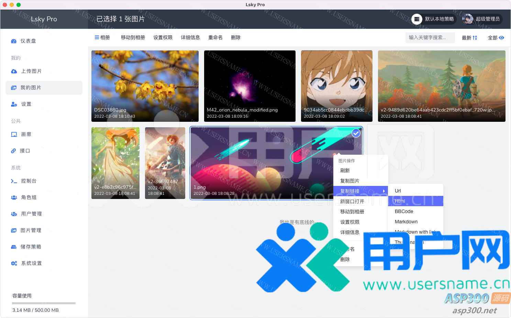Click 重命名 in the toolbar
The image size is (511, 318).
[215, 37]
